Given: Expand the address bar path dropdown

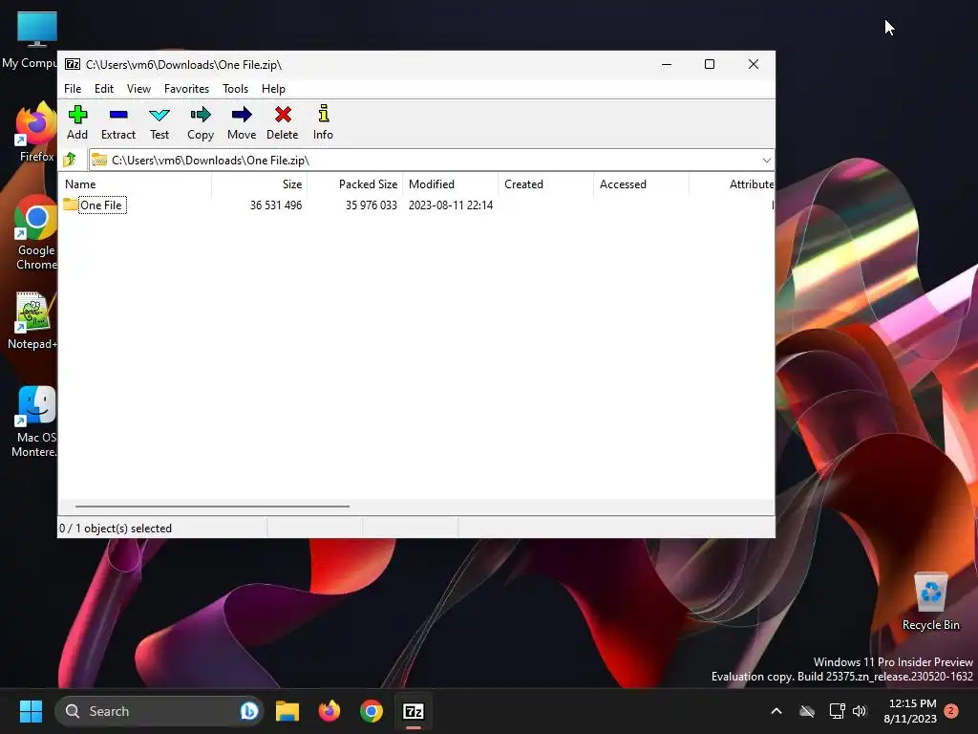Looking at the screenshot, I should click(767, 161).
